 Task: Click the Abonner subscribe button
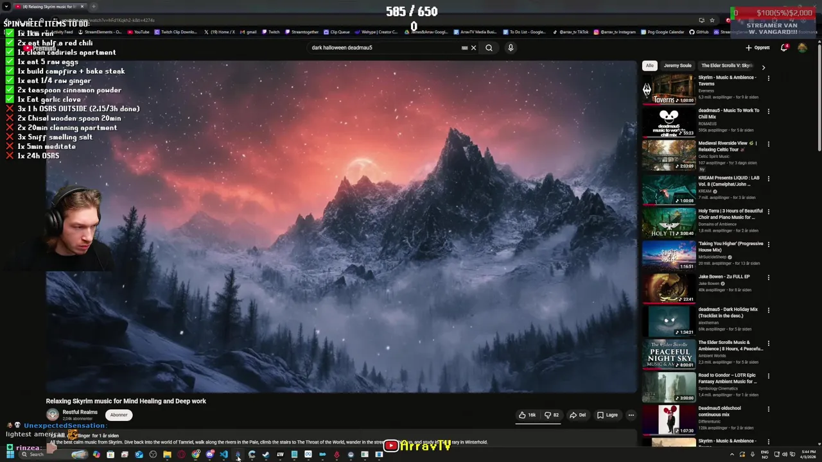(119, 415)
